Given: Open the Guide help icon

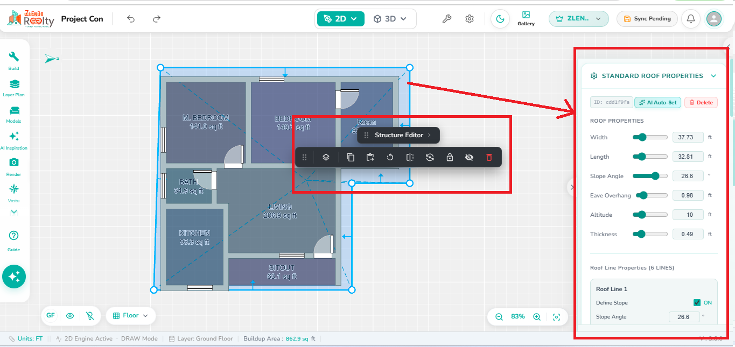Looking at the screenshot, I should (x=14, y=240).
